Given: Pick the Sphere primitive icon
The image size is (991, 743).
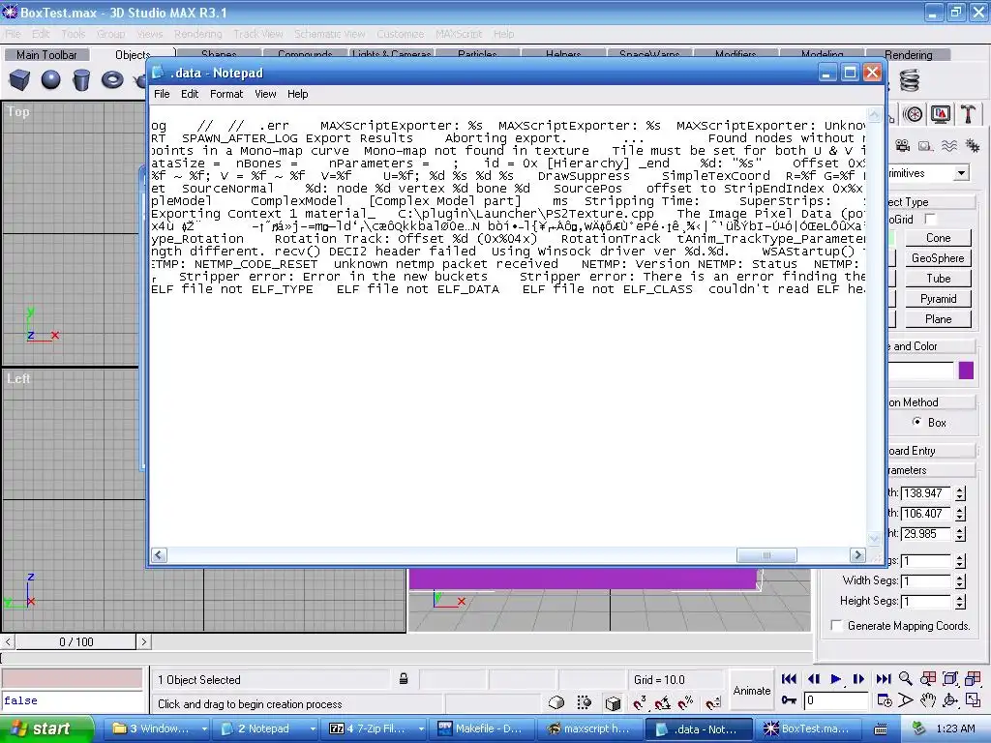Looking at the screenshot, I should (x=50, y=80).
